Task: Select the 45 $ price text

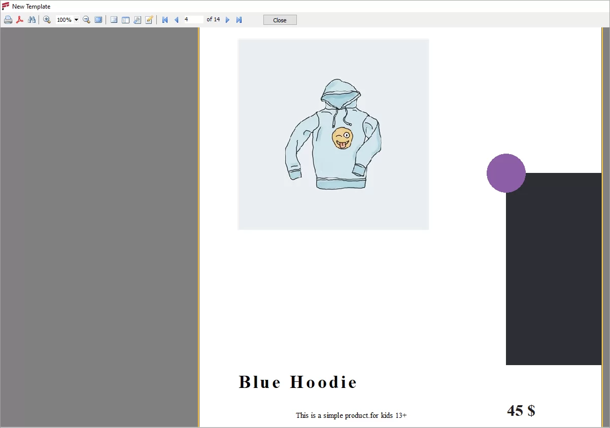Action: [x=521, y=411]
